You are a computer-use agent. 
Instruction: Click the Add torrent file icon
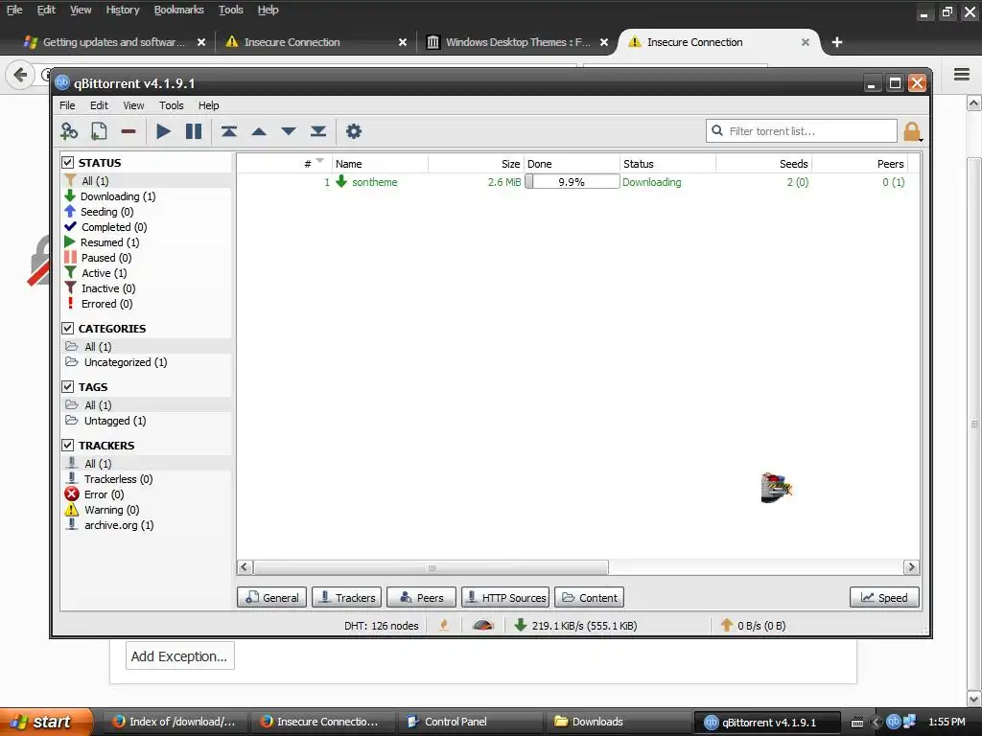pos(99,131)
